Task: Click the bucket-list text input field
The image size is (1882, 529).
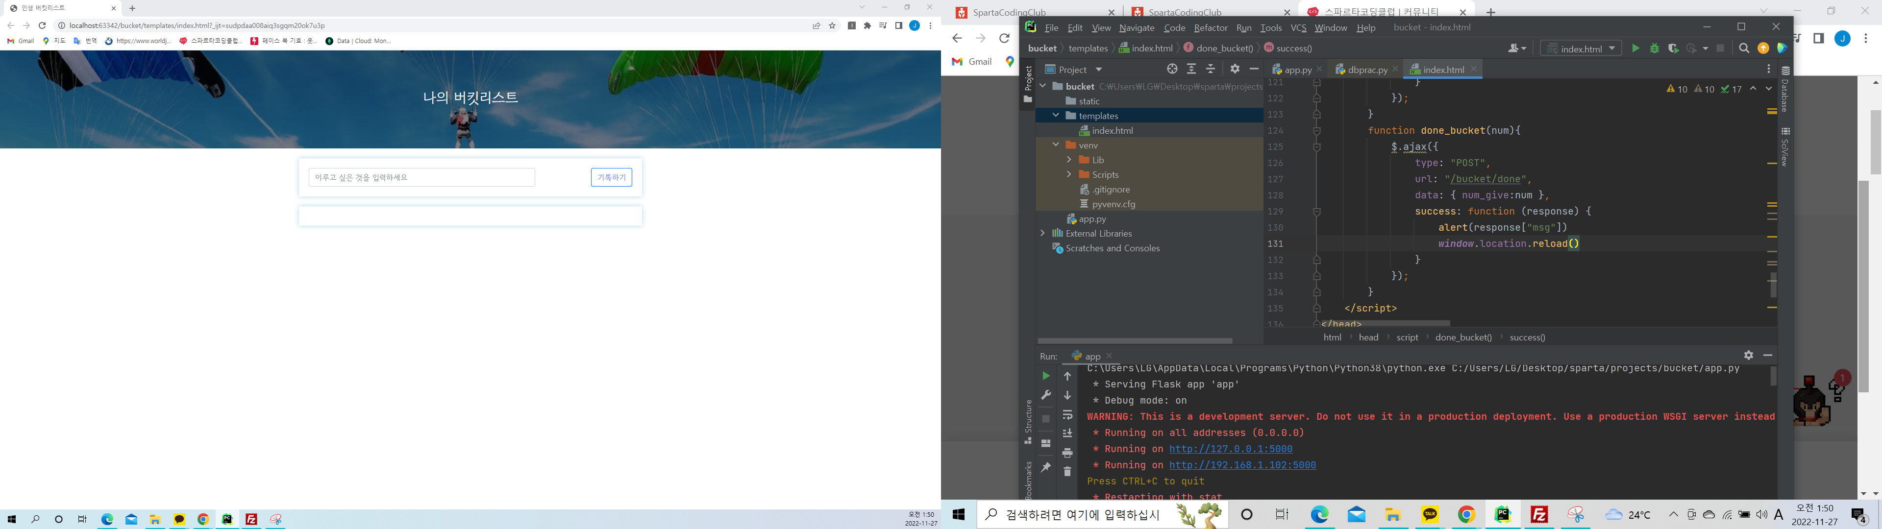Action: click(421, 177)
